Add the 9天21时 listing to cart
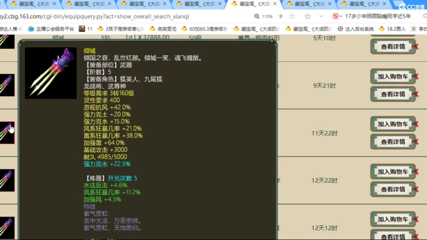This screenshot has width=427, height=240. tap(393, 77)
